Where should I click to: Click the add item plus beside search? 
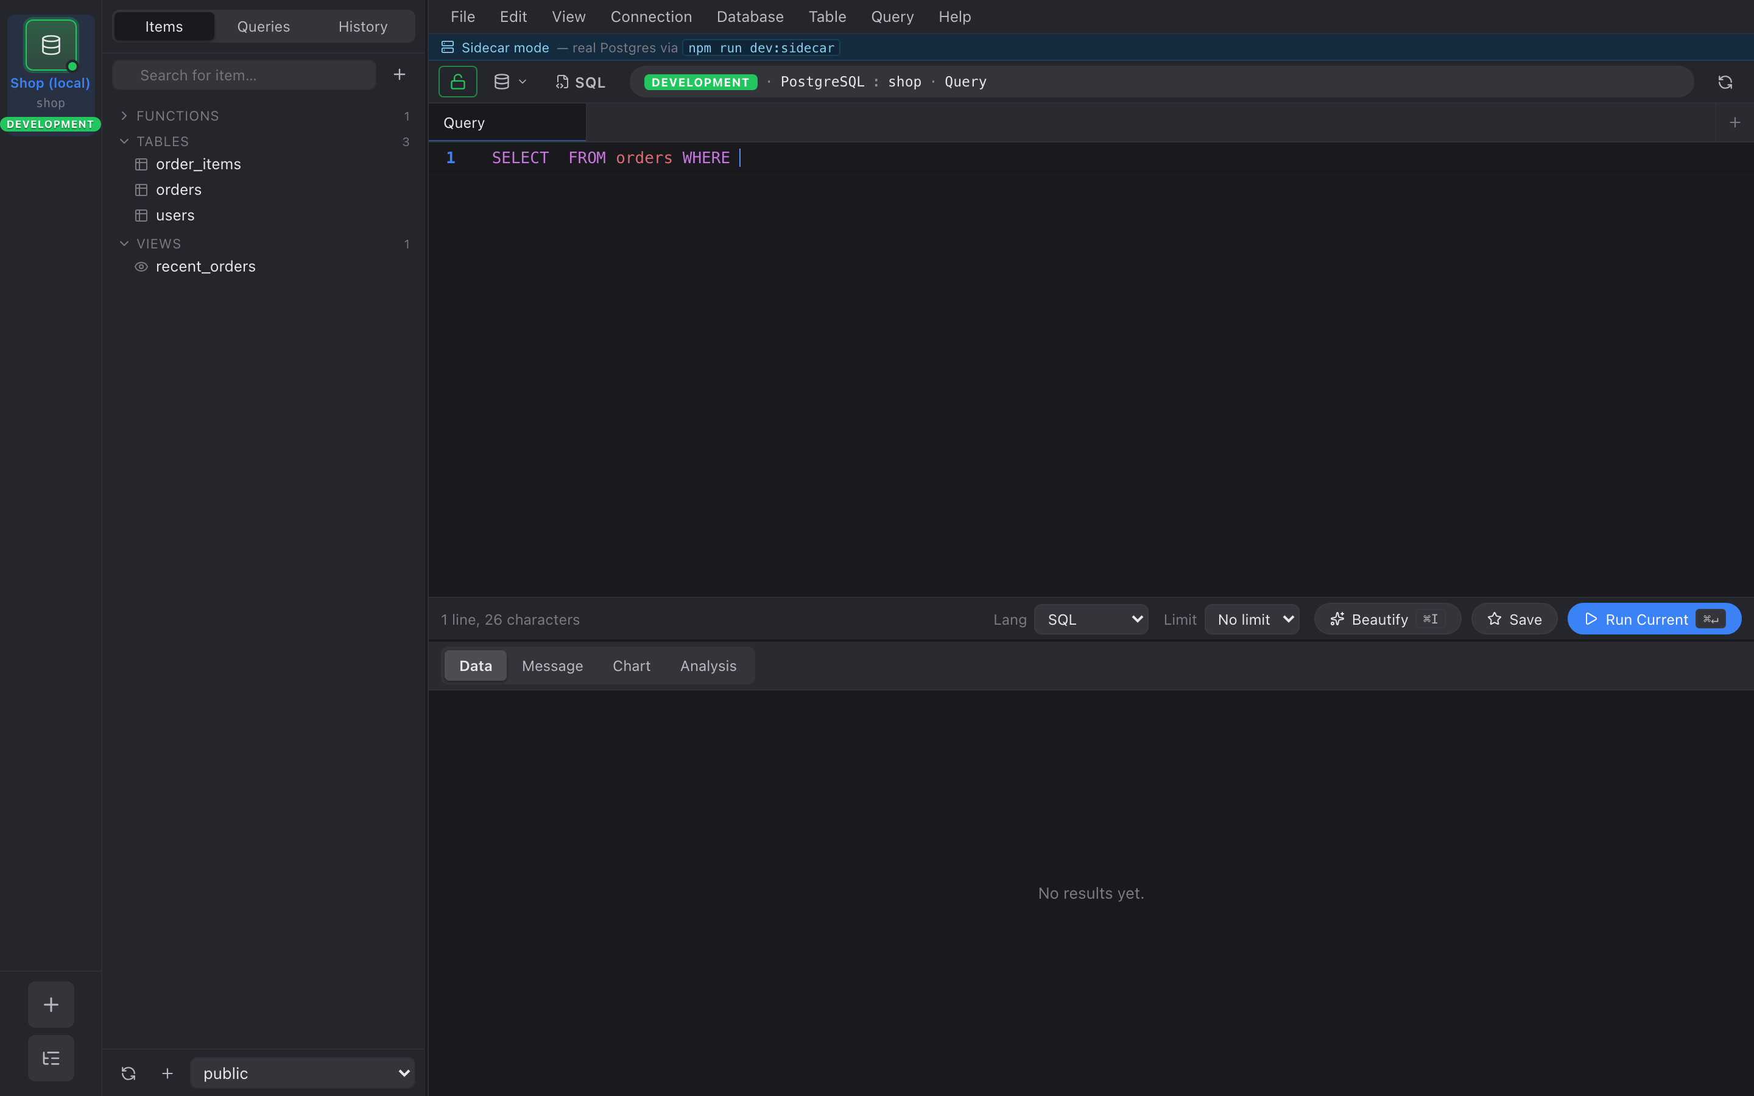[x=400, y=75]
